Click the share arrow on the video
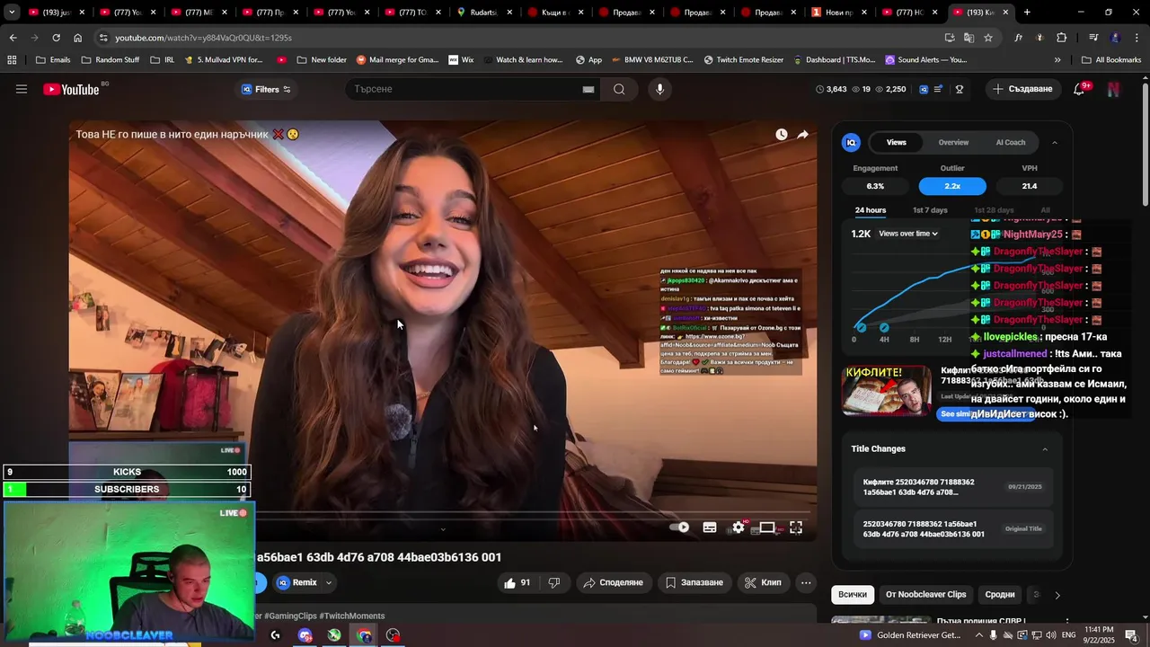The image size is (1150, 647). click(802, 134)
